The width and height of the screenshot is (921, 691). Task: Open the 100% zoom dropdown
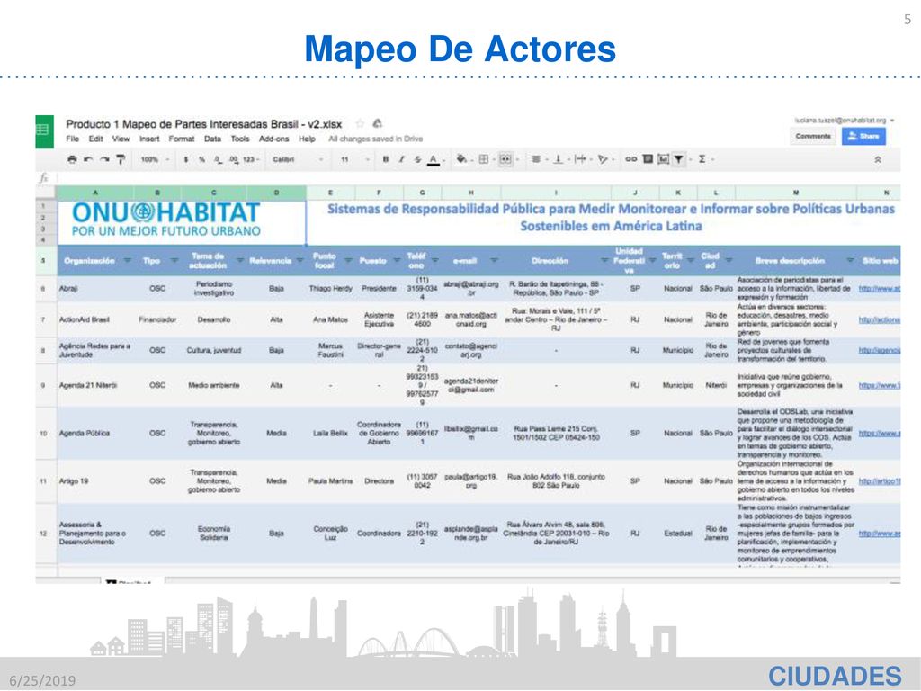[156, 159]
